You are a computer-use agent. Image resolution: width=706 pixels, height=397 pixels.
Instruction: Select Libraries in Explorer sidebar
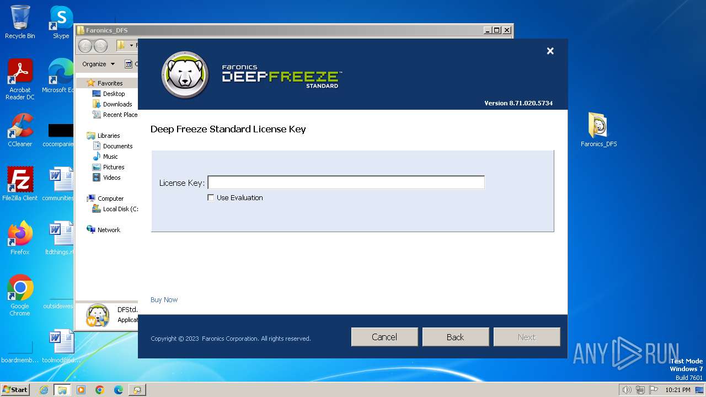click(104, 136)
